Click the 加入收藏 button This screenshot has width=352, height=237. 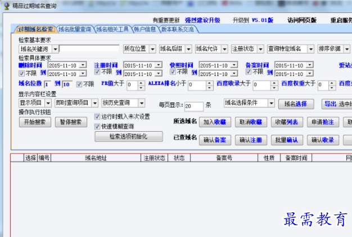pos(215,122)
